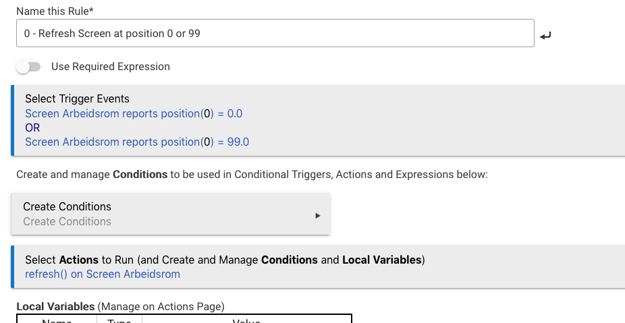
Task: Open the trigger 'position(0) = 99.0' line
Action: coord(137,142)
